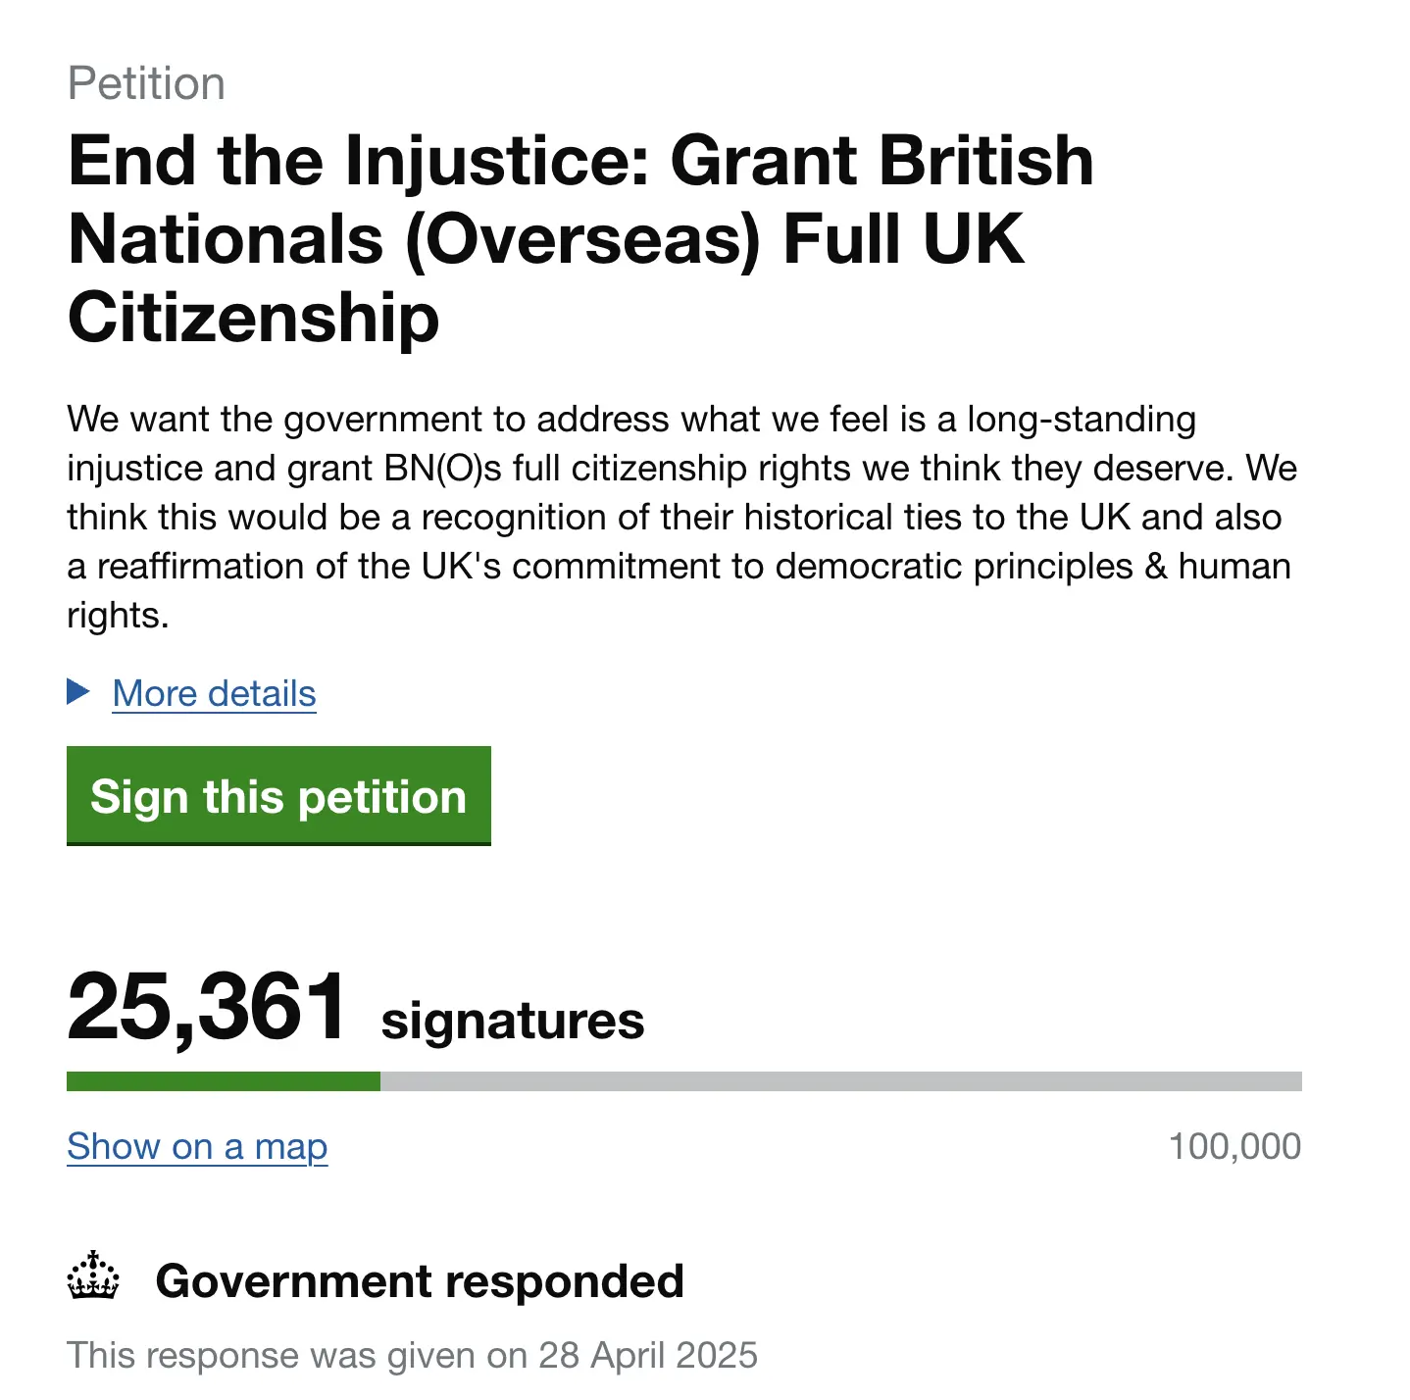Open the Show on a map link
The image size is (1410, 1400).
click(x=197, y=1146)
